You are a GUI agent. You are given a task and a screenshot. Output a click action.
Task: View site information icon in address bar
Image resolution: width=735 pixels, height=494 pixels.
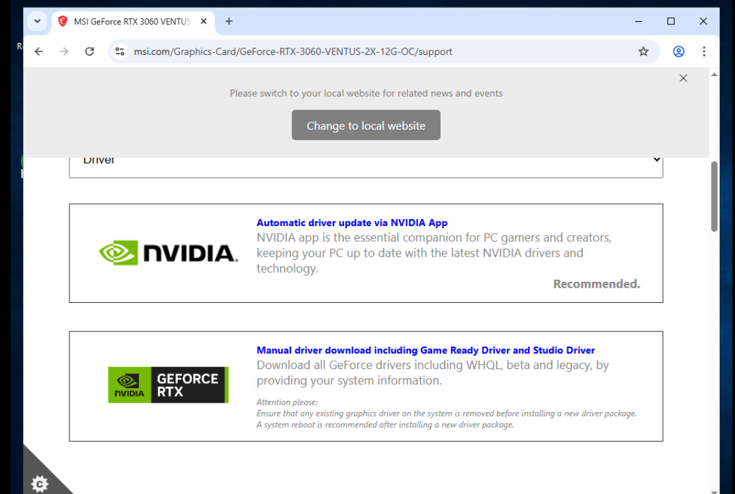[120, 52]
